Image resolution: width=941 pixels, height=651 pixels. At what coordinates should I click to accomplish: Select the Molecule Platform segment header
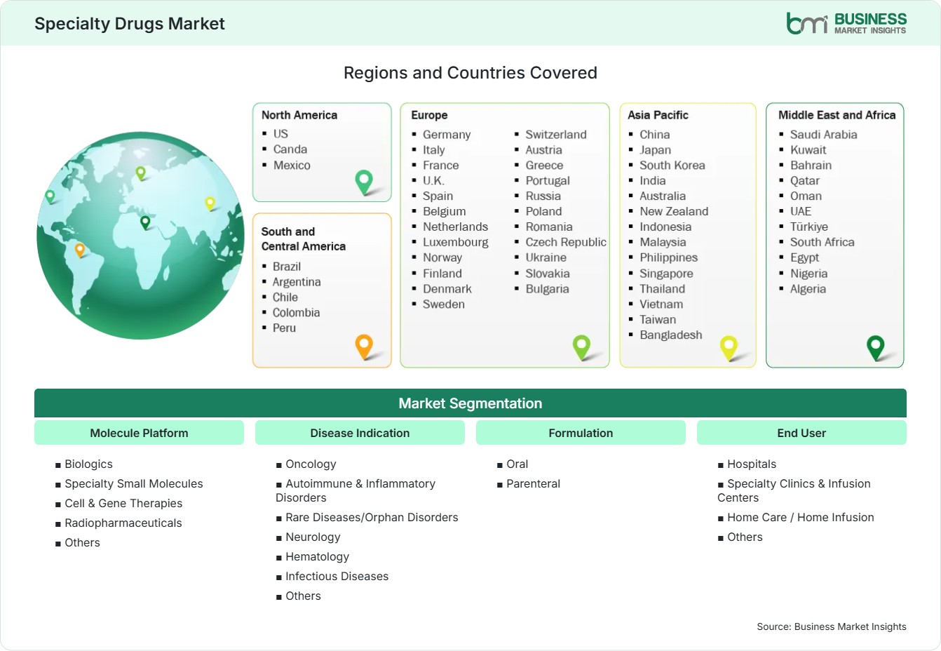(x=139, y=433)
